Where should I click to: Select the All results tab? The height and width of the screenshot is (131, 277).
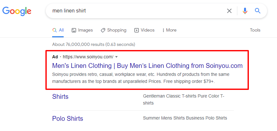pos(58,30)
